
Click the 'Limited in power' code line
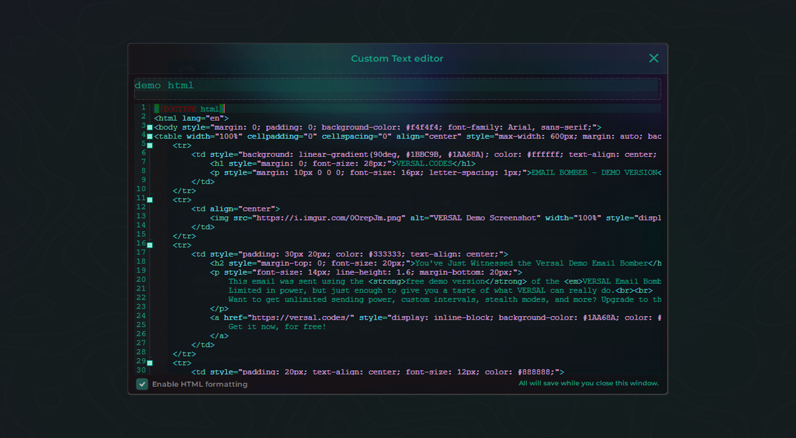440,291
